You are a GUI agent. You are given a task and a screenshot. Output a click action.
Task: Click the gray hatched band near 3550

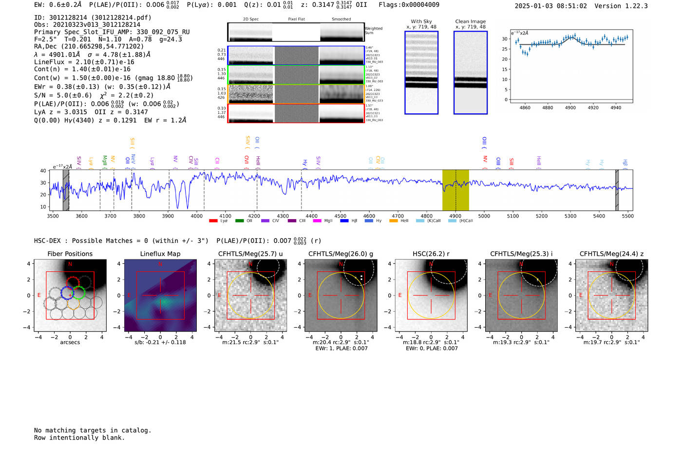(x=66, y=190)
